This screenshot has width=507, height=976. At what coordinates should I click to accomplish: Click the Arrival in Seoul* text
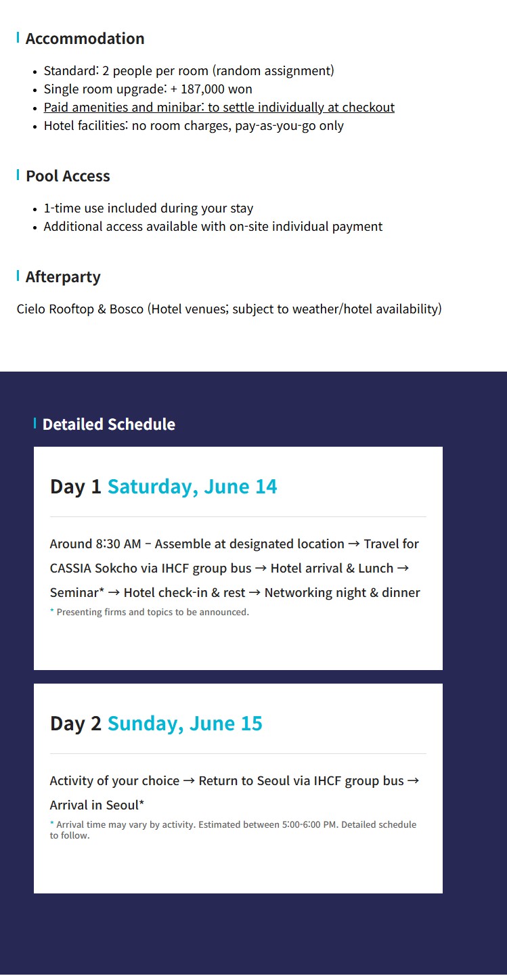click(x=97, y=805)
